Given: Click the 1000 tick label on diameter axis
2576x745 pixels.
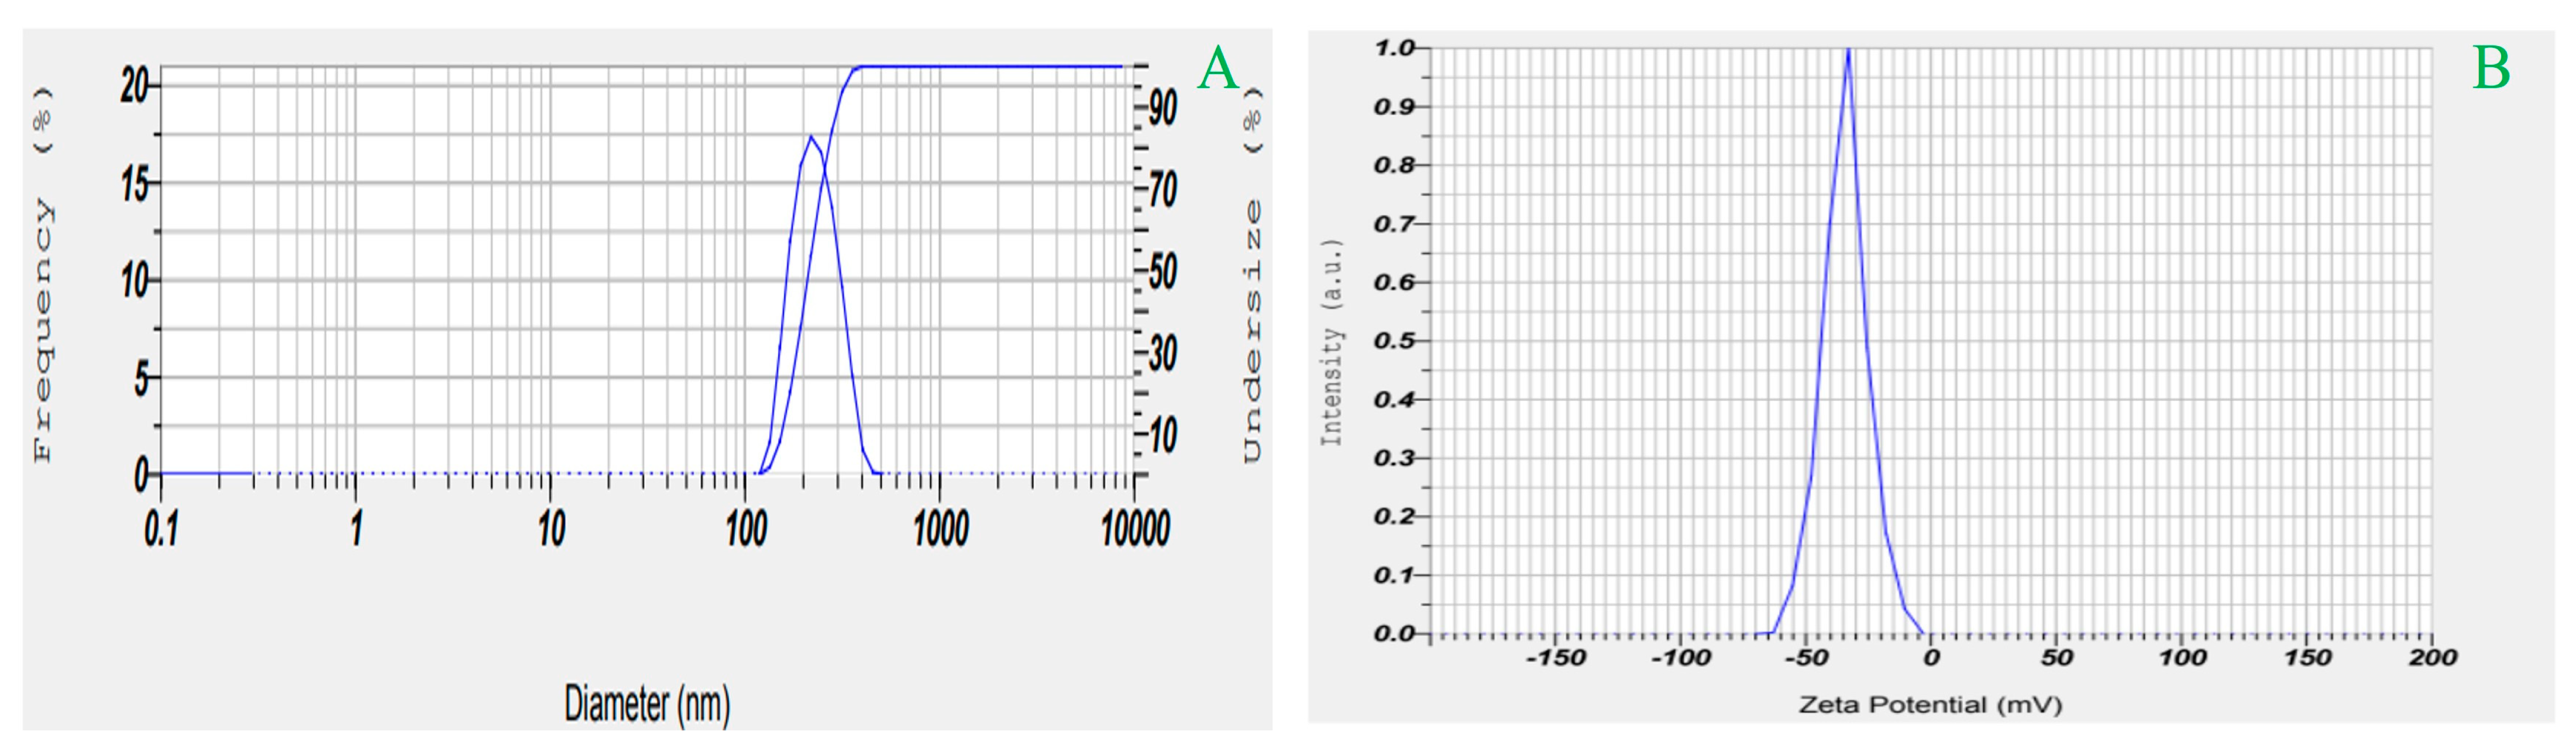Looking at the screenshot, I should [940, 529].
